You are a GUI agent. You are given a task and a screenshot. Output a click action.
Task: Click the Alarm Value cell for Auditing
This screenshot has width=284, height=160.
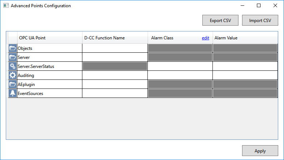245,75
